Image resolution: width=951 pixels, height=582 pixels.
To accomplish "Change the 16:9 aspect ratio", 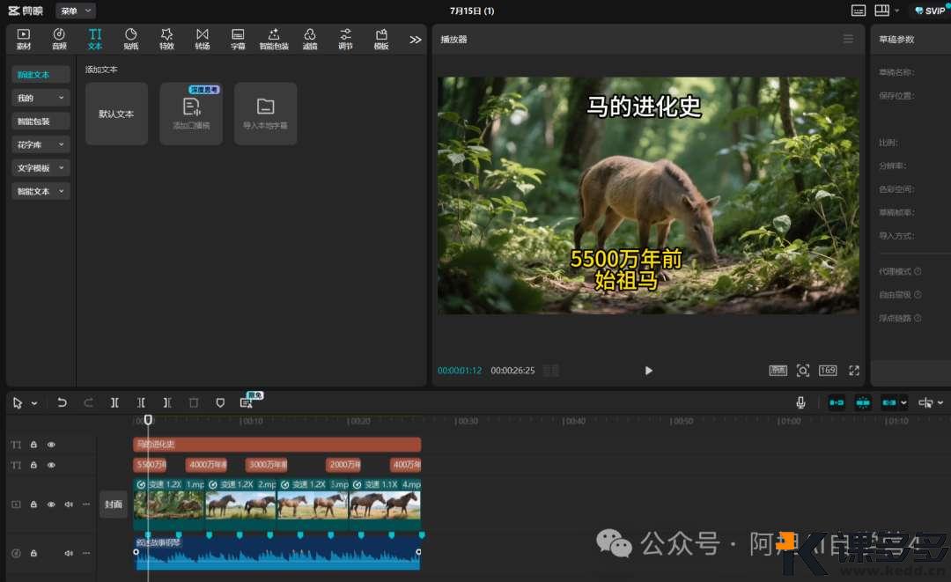I will pos(828,371).
